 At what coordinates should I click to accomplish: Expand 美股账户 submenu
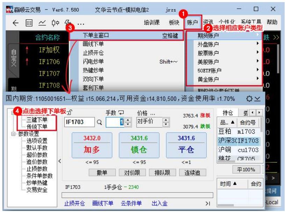224,62
